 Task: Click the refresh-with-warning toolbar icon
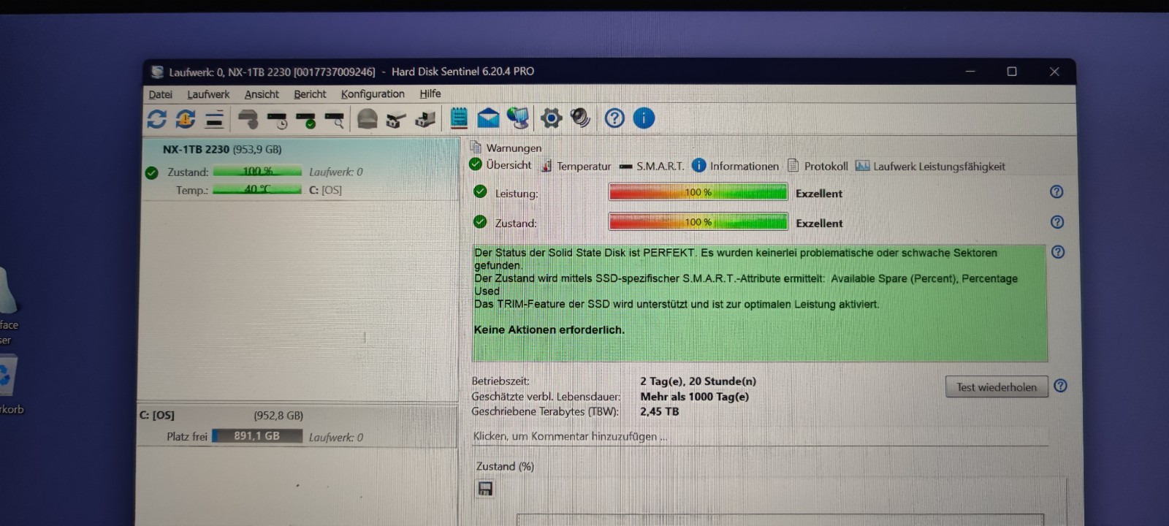[186, 118]
